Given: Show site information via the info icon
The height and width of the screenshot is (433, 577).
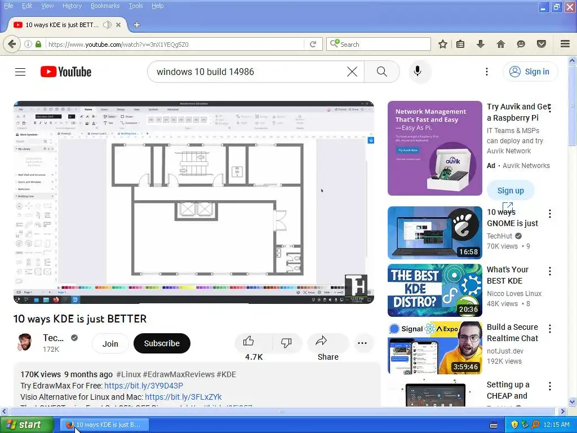Looking at the screenshot, I should coord(28,44).
